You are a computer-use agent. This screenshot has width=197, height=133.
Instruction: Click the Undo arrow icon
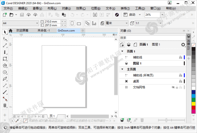click(72, 15)
